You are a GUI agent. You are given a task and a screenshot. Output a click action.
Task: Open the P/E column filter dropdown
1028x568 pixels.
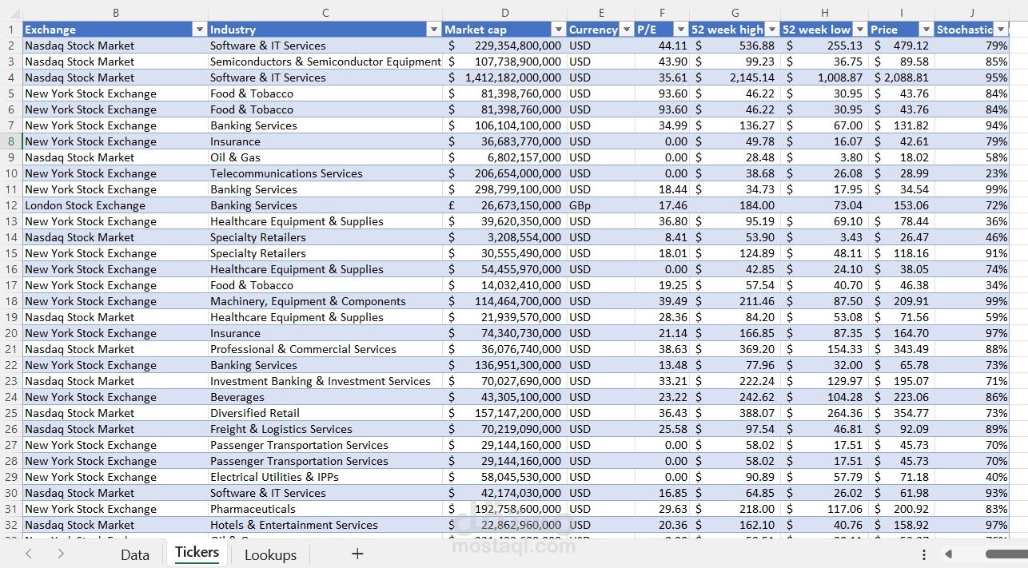click(x=680, y=29)
